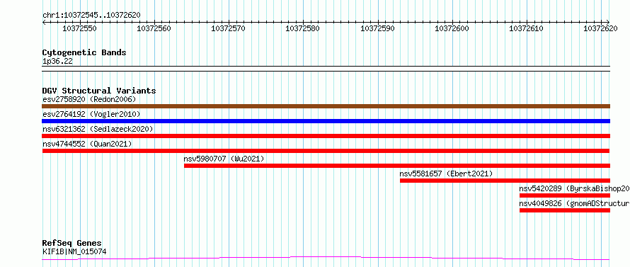Viewport: 630px width, 267px height.
Task: Click ruler position 10372560
Action: (x=154, y=28)
